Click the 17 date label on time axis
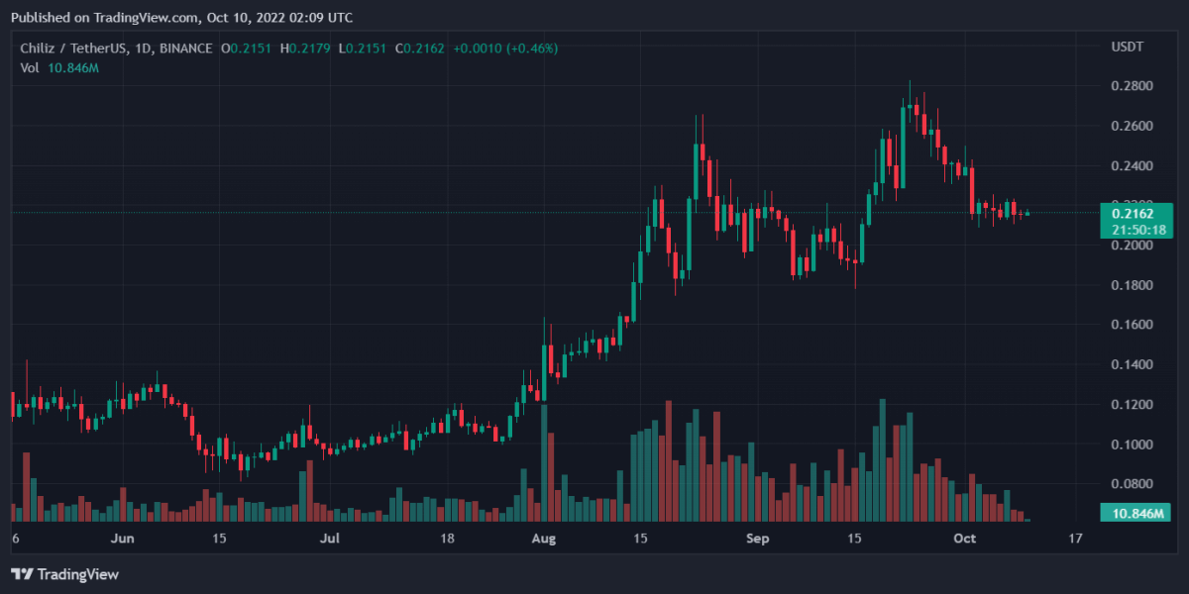 [x=1075, y=539]
